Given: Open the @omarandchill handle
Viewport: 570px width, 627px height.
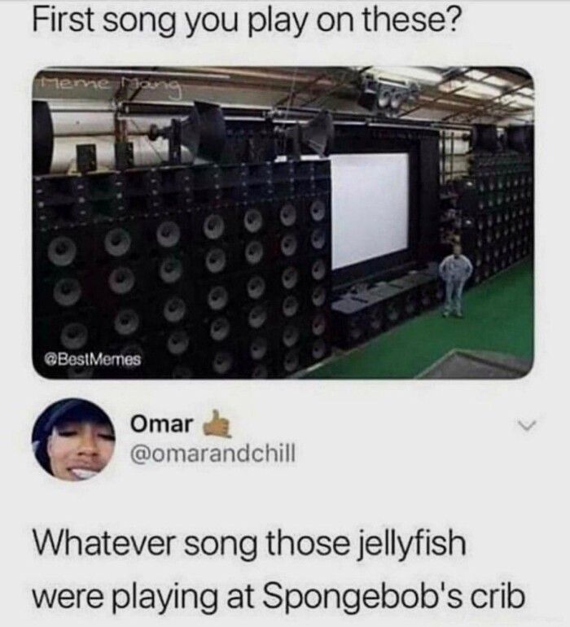Looking at the screenshot, I should click(x=213, y=454).
